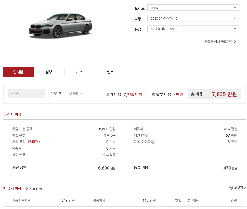This screenshot has height=209, width=247.
Task: Click the 월 납부 비용 label
Action: (x=161, y=95)
